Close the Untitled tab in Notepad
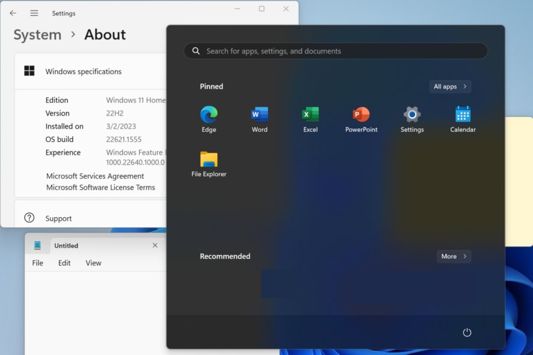Image resolution: width=533 pixels, height=355 pixels. tap(155, 245)
